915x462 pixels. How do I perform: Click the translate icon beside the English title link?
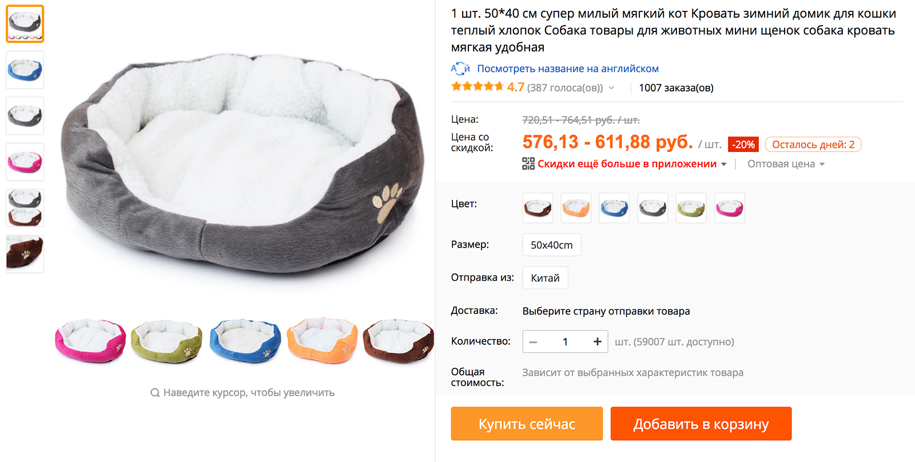point(460,69)
